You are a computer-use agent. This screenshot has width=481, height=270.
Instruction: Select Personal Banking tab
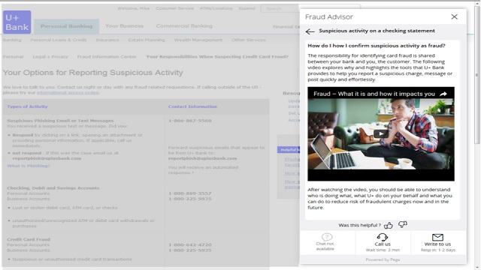pyautogui.click(x=67, y=26)
